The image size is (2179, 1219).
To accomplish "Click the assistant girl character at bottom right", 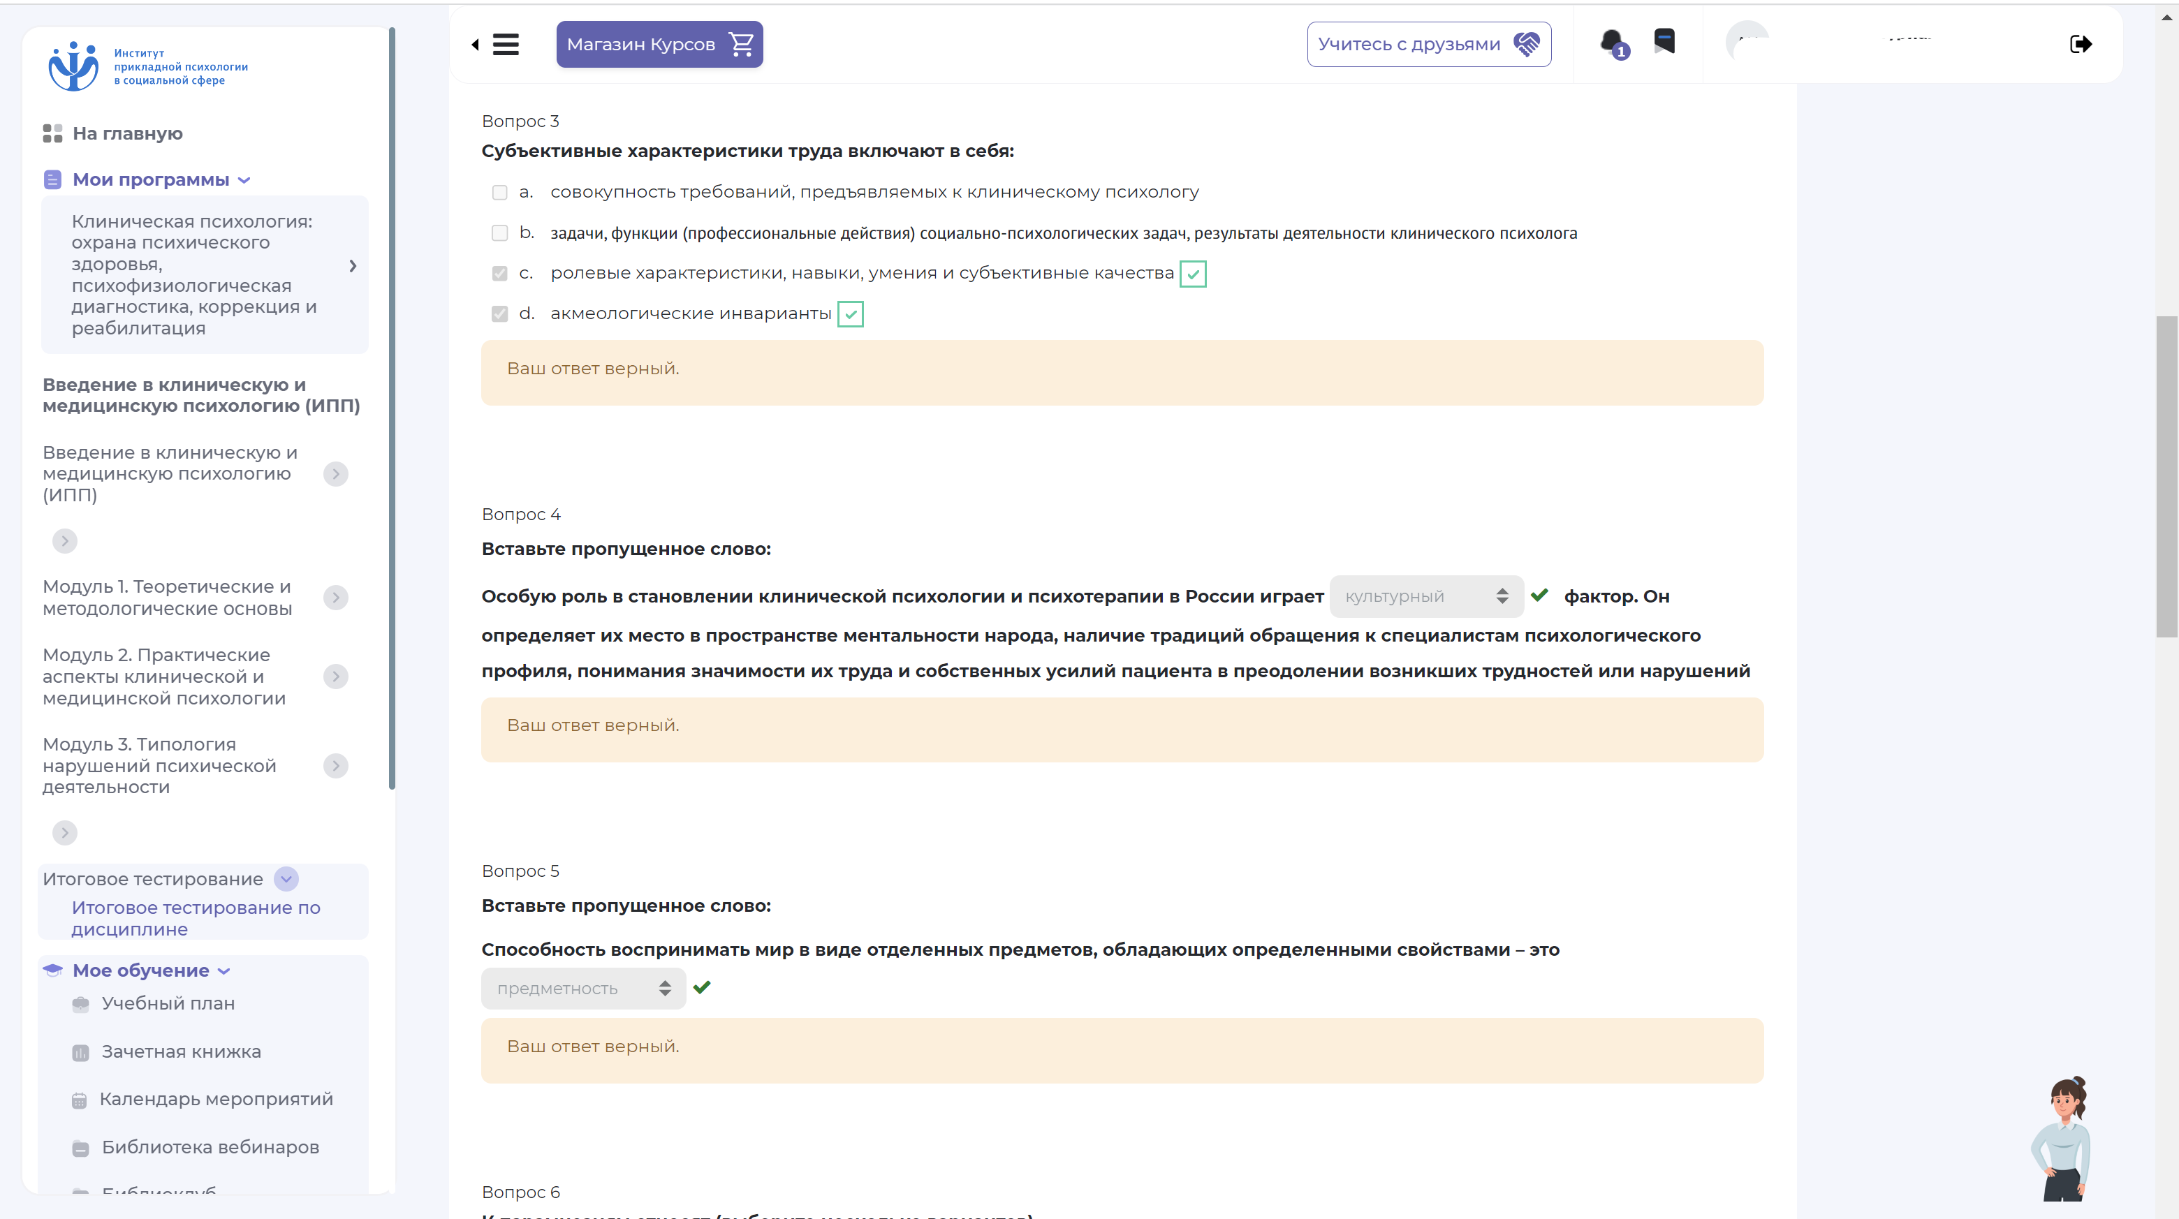I will [2062, 1139].
